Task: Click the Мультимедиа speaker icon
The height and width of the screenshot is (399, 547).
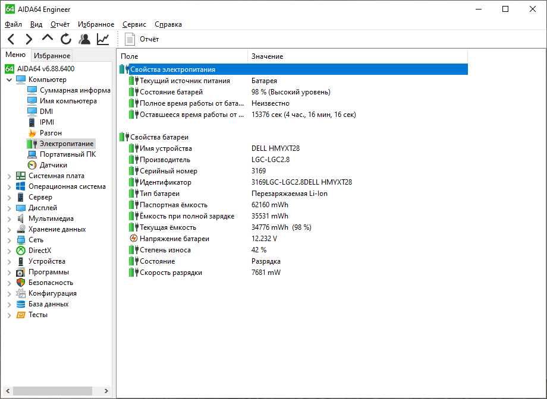Action: coord(21,218)
